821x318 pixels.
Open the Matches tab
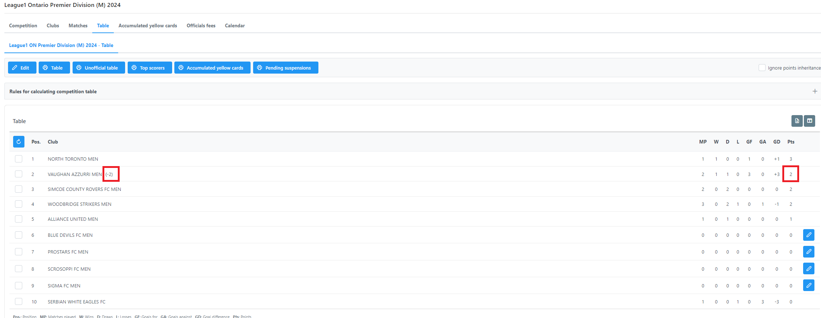[78, 25]
